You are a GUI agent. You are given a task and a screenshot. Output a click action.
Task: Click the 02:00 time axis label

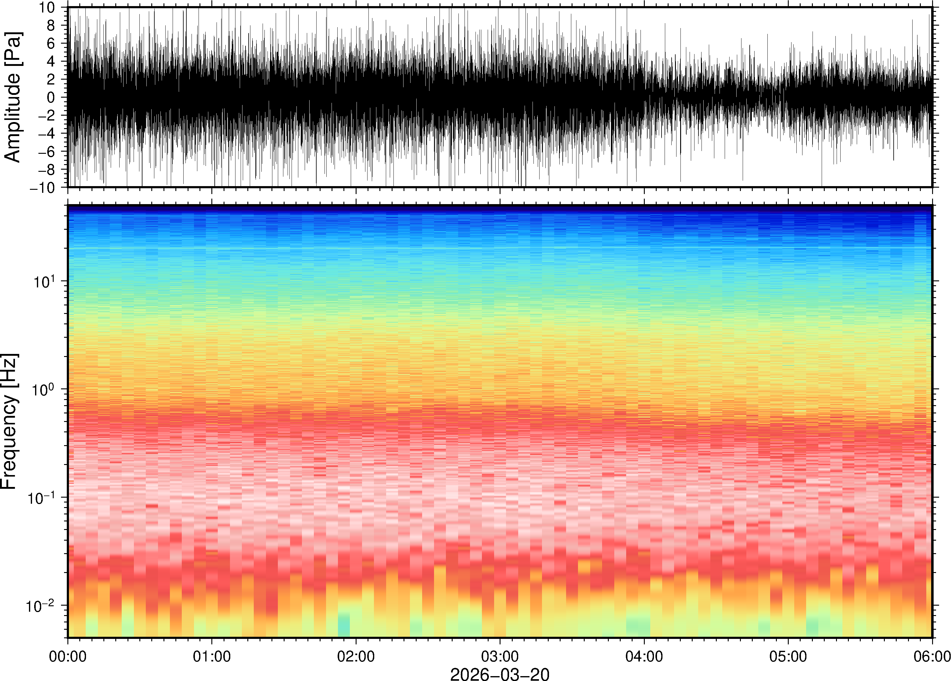[x=356, y=656]
